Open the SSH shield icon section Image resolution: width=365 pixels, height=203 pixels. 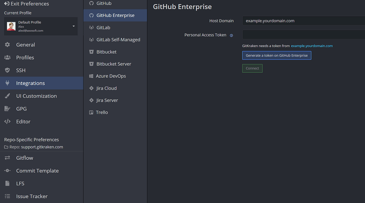(x=7, y=70)
